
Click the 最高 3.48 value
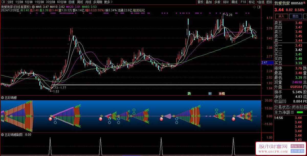pos(299,73)
